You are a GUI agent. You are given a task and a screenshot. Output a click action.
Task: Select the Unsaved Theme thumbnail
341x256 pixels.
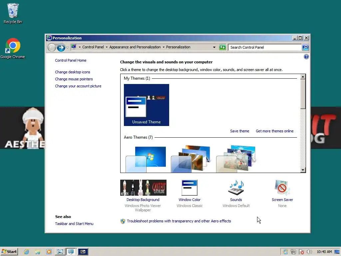[147, 105]
